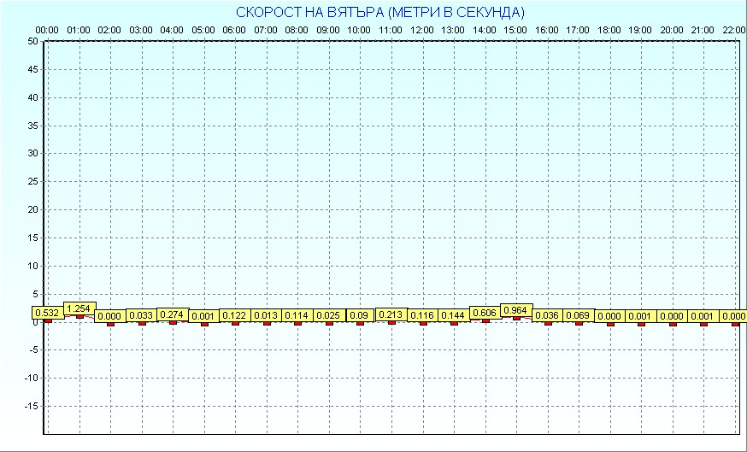Click the 19:00 time axis label

coord(641,30)
